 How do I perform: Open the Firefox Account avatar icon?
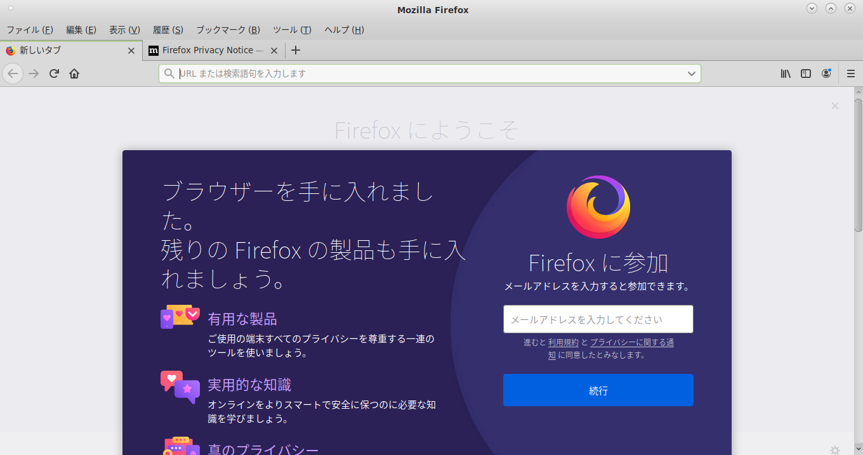tap(826, 74)
